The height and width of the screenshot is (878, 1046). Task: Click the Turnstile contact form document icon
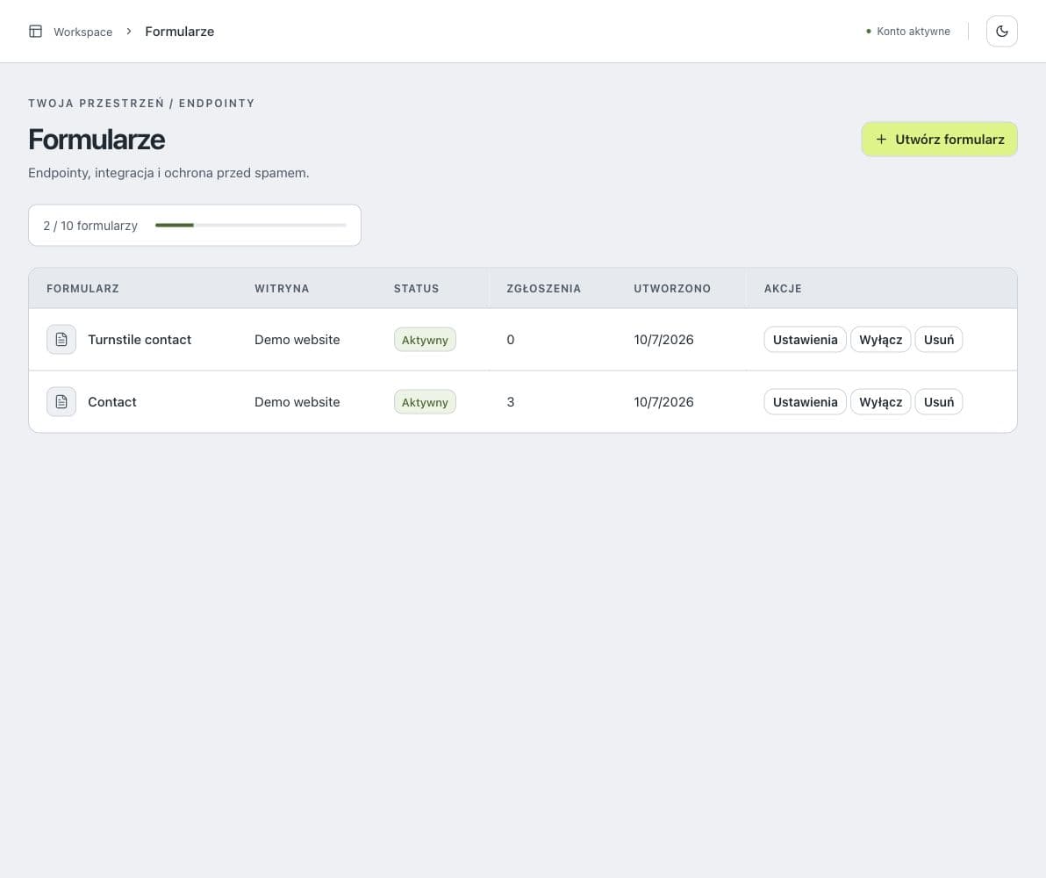[x=61, y=340]
